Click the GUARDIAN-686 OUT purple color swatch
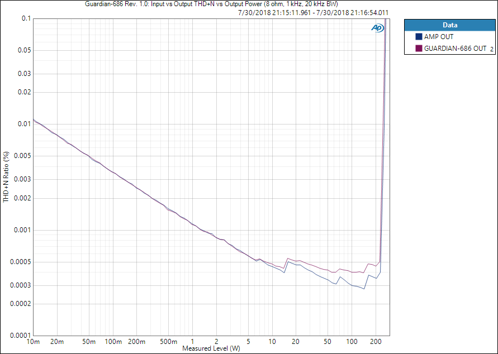 pos(419,48)
